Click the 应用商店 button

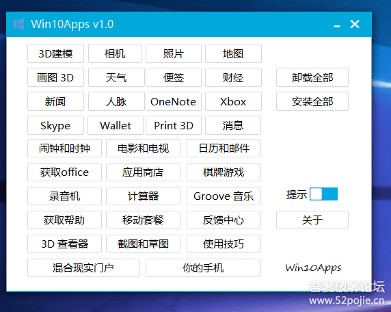coord(143,172)
